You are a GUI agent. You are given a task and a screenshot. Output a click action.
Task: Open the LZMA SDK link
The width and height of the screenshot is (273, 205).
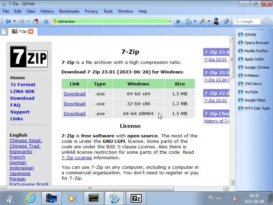click(22, 91)
